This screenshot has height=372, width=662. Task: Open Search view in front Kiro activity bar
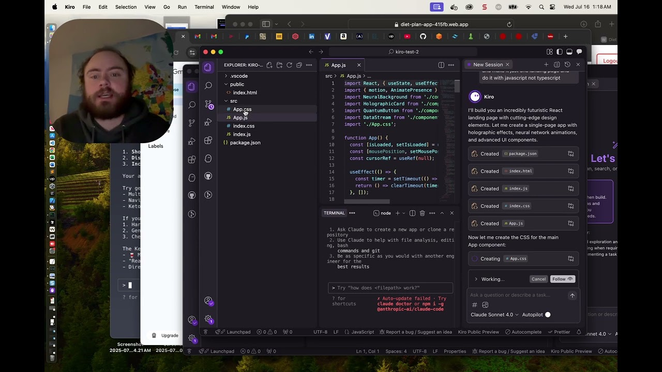pos(208,86)
